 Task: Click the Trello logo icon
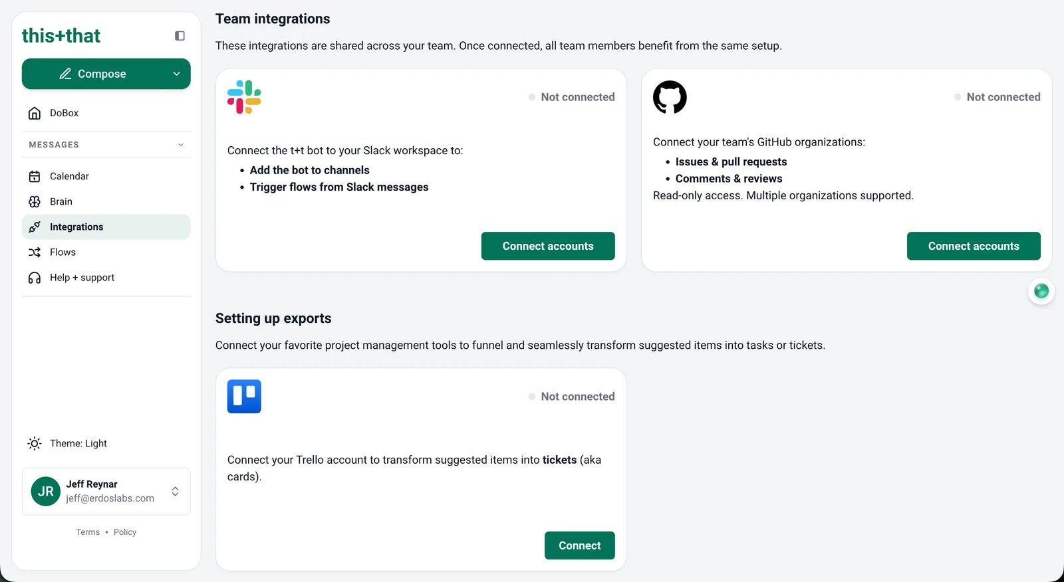[x=244, y=397]
